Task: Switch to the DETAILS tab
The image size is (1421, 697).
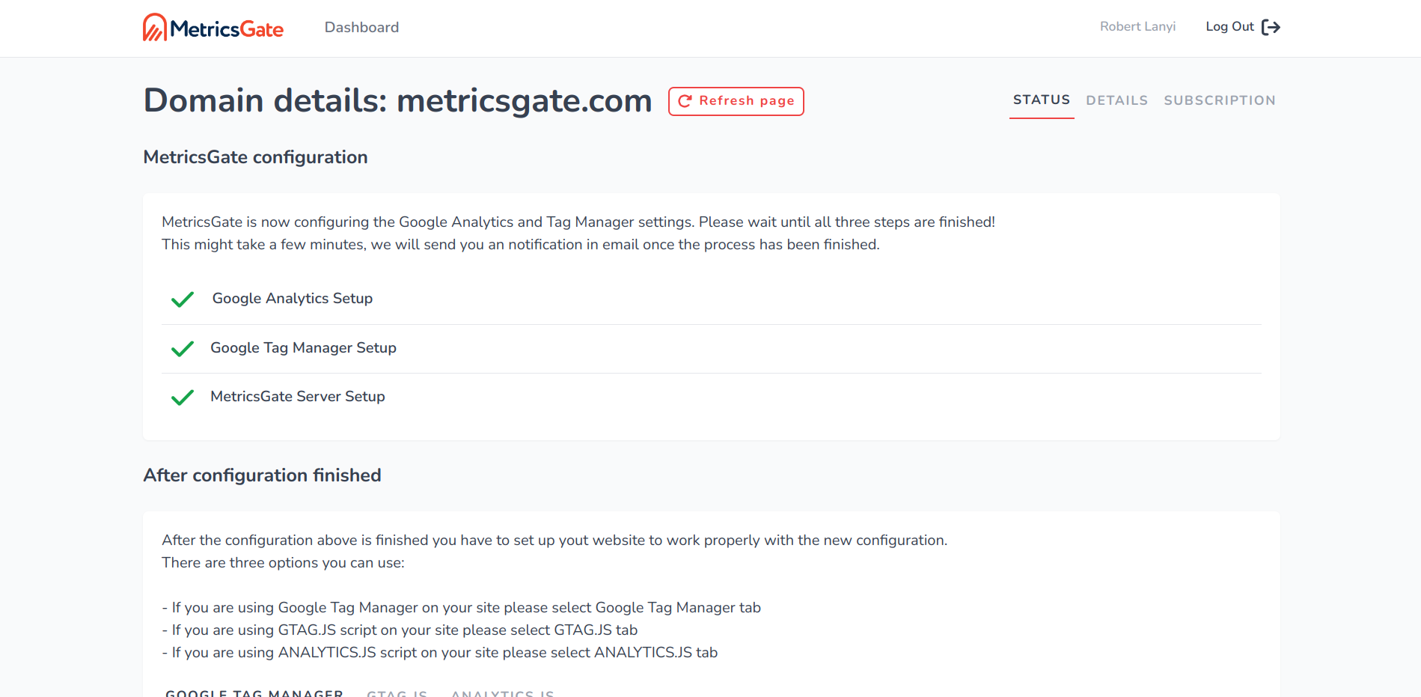Action: [x=1117, y=100]
